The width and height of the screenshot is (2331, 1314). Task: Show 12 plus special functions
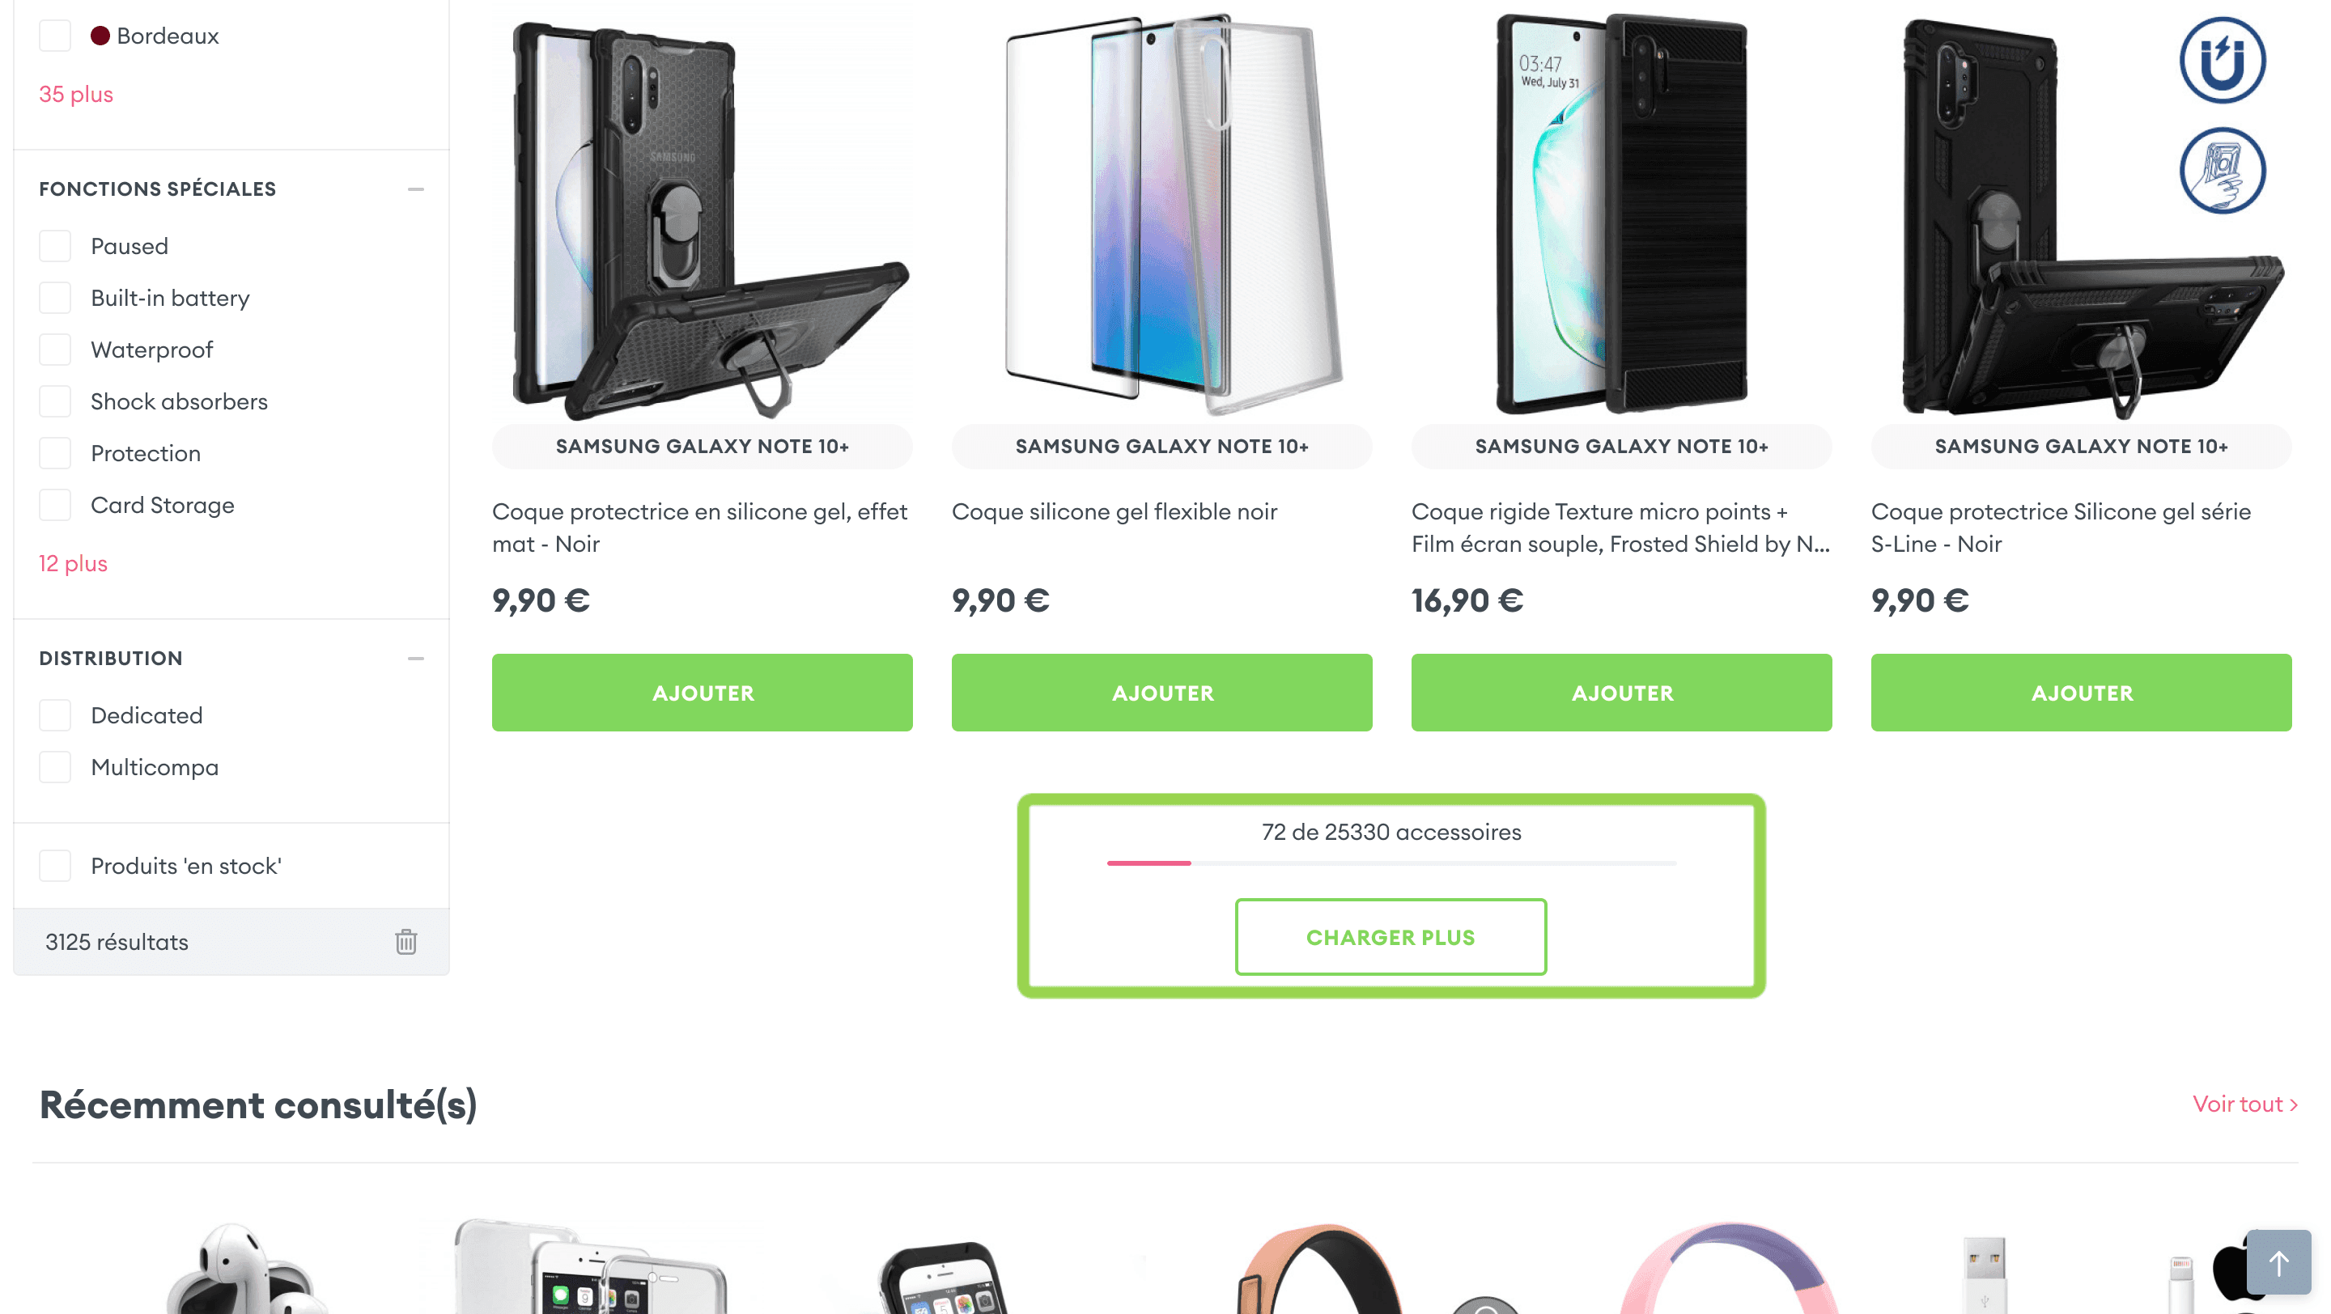tap(74, 563)
